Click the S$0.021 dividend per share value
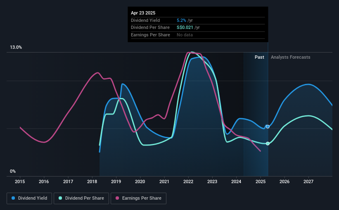Viewport: 339px width, 210px height. [x=185, y=28]
